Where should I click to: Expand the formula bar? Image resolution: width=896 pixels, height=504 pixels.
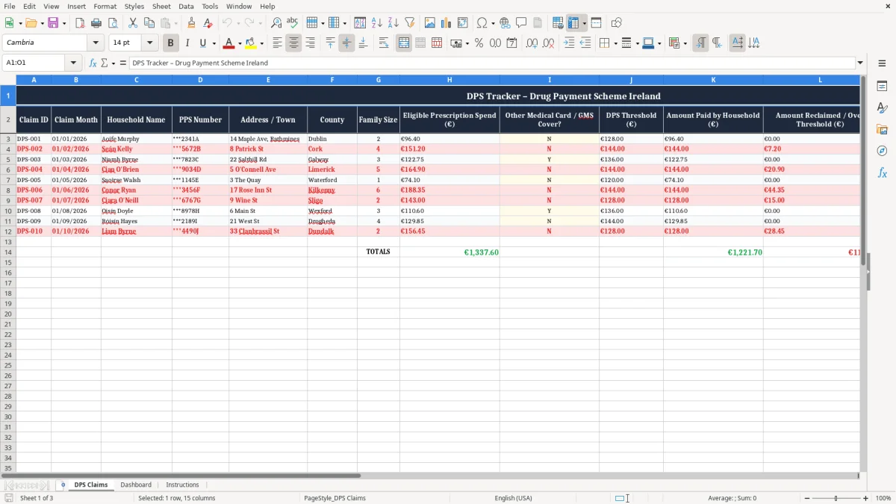[x=860, y=63]
